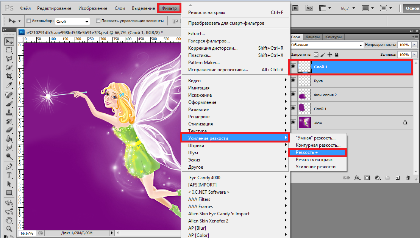Choose Контурная резкость... in submenu

coord(317,145)
